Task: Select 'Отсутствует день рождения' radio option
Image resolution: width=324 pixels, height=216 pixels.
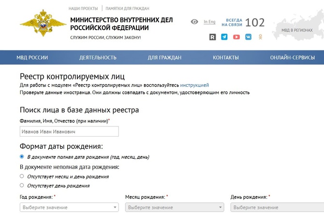Action: coord(22,185)
